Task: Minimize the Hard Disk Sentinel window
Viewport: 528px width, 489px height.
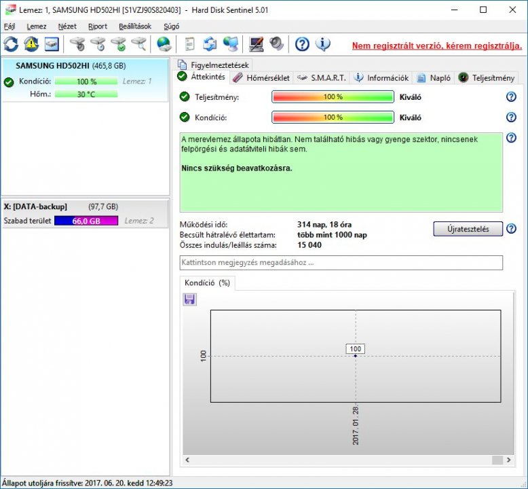Action: [x=454, y=10]
